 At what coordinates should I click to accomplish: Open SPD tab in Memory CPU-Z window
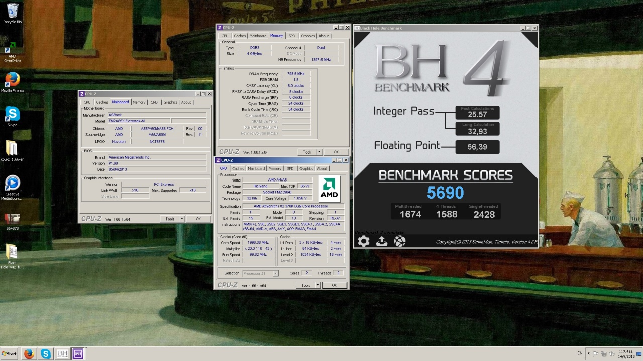[292, 36]
